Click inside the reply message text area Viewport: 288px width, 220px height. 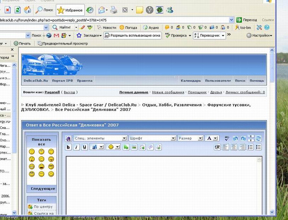[164, 184]
